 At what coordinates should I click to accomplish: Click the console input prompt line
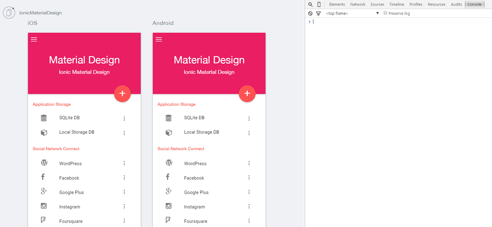point(397,22)
